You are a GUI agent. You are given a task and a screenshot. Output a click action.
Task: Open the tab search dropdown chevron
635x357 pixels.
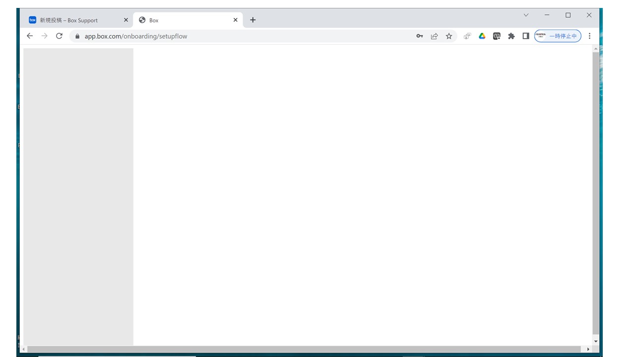point(526,15)
